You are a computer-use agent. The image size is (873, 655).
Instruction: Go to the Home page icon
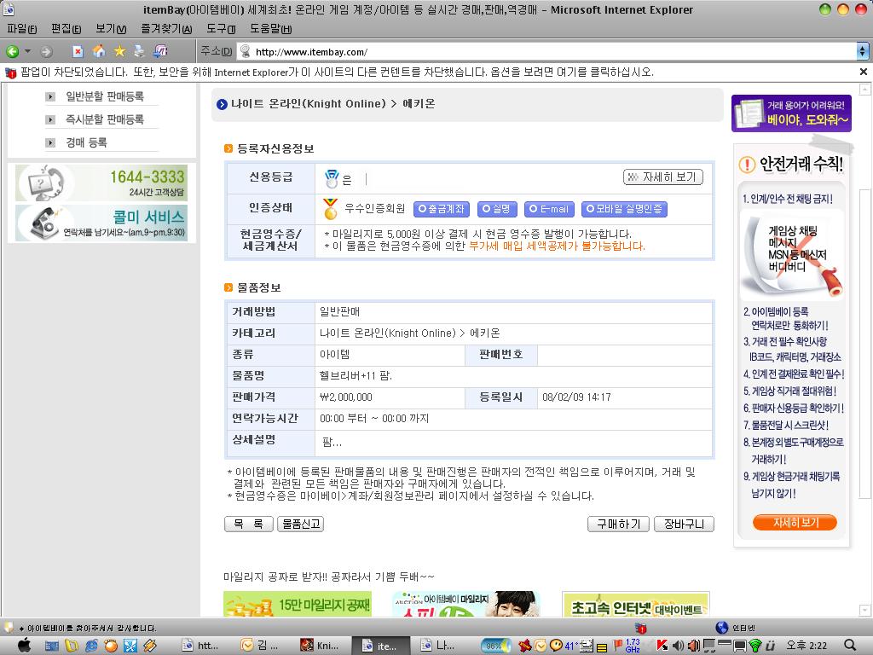tap(99, 51)
